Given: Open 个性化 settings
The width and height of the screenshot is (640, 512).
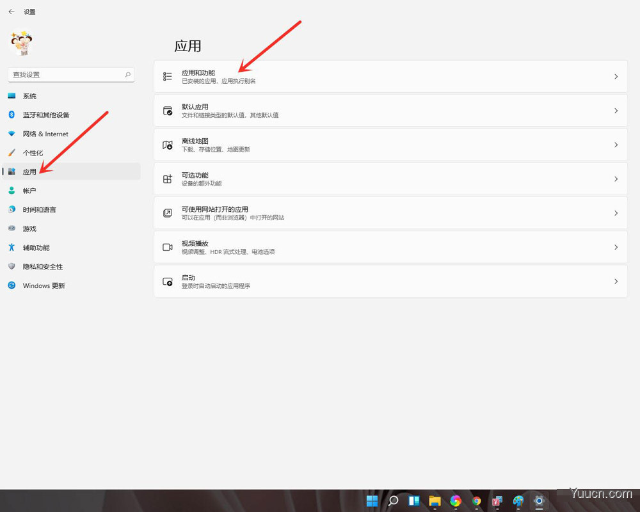Looking at the screenshot, I should 72,153.
